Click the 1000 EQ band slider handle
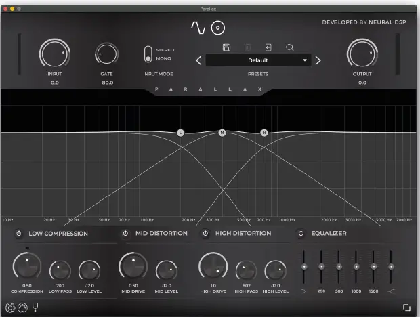The image size is (420, 317). 356,267
